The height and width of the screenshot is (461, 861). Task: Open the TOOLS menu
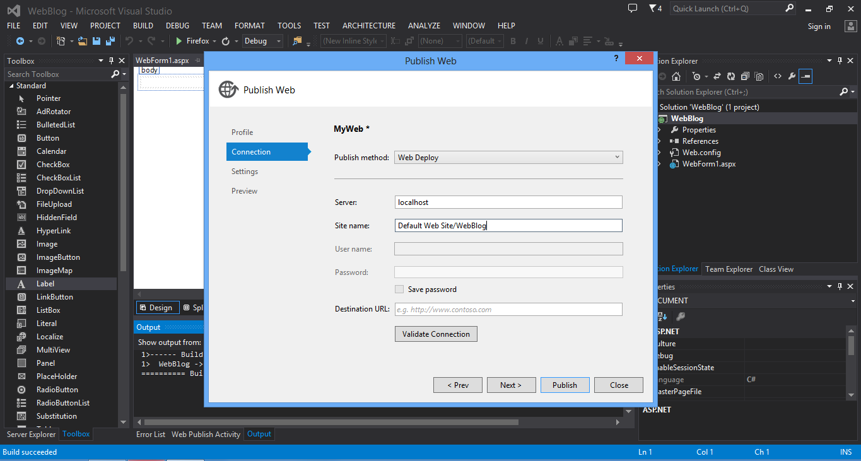(x=290, y=26)
